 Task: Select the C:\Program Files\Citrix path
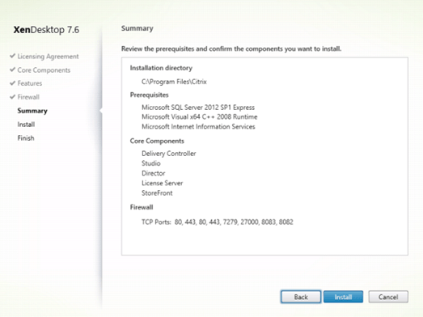coord(174,82)
